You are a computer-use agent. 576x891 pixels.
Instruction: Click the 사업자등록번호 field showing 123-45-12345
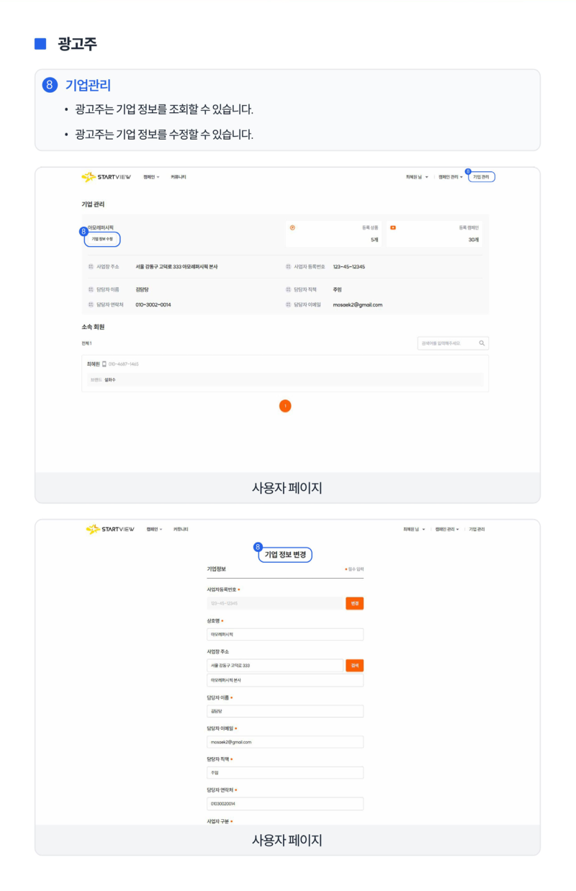click(x=274, y=603)
